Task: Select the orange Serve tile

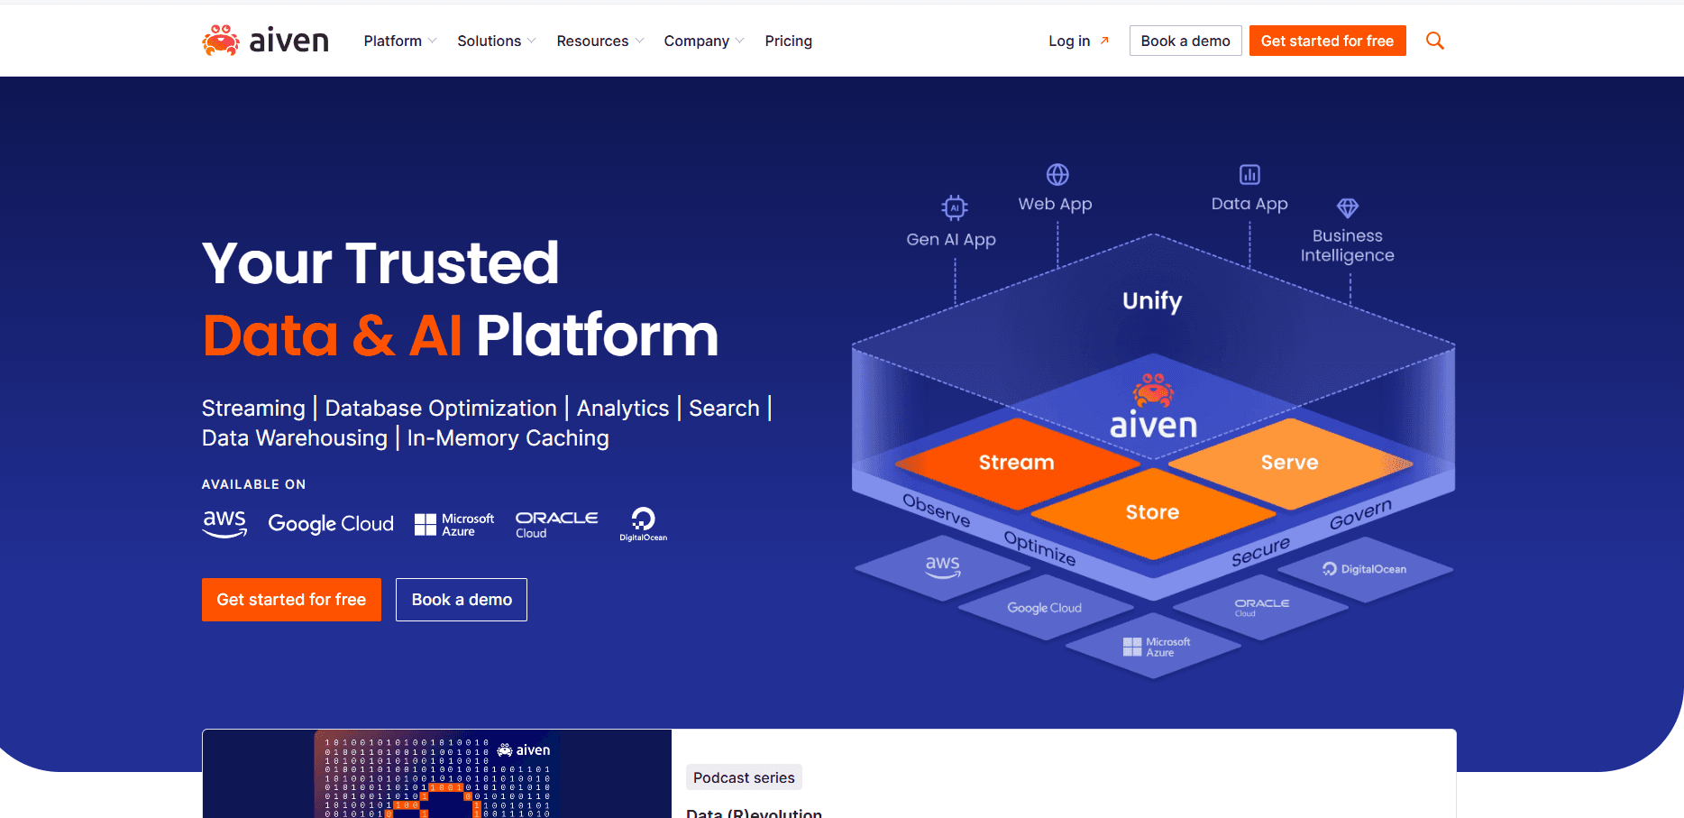Action: pyautogui.click(x=1290, y=463)
